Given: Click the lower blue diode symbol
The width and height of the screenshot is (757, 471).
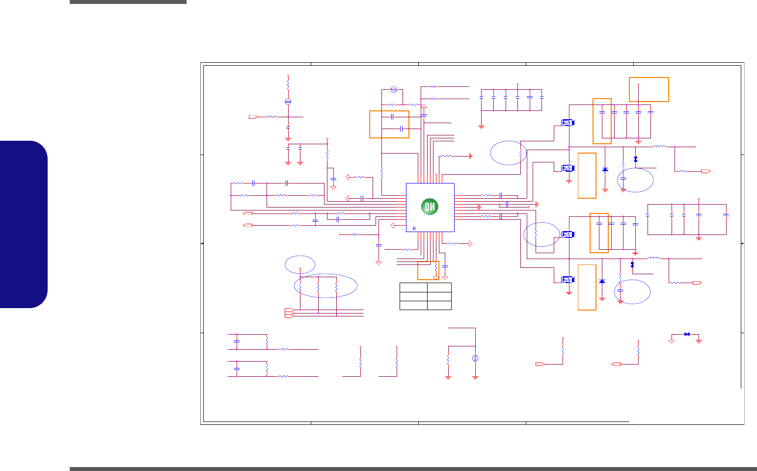Looking at the screenshot, I should (602, 281).
